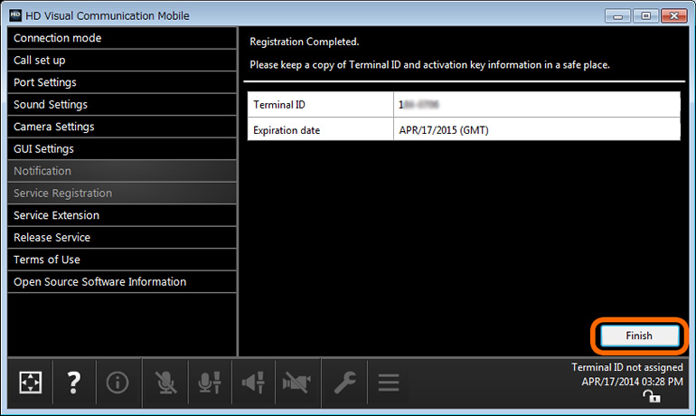Open the three-line menu icon
The height and width of the screenshot is (416, 696).
tap(389, 383)
